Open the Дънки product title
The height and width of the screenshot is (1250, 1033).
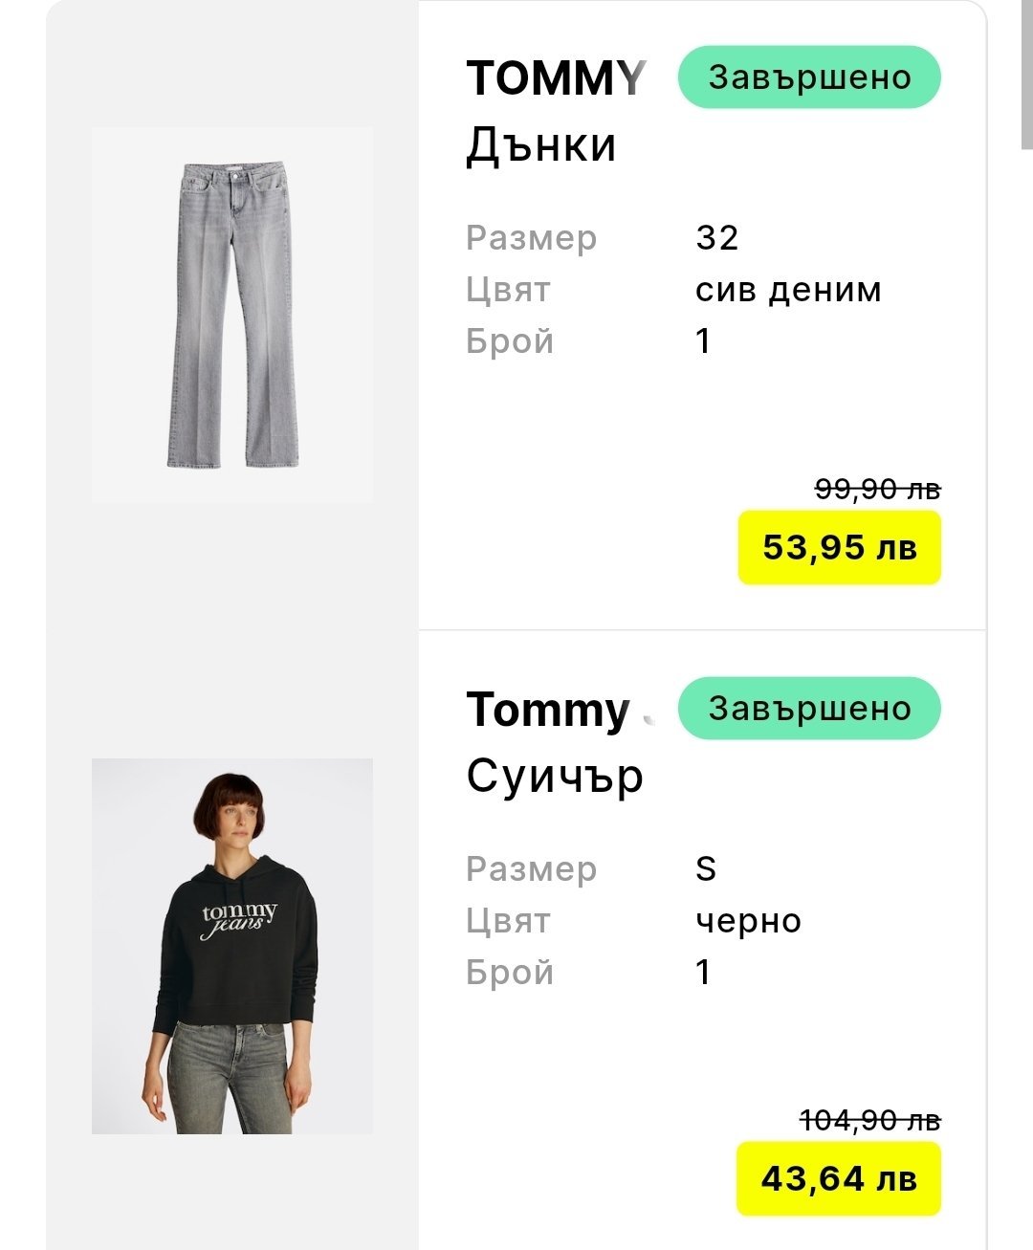tap(540, 145)
